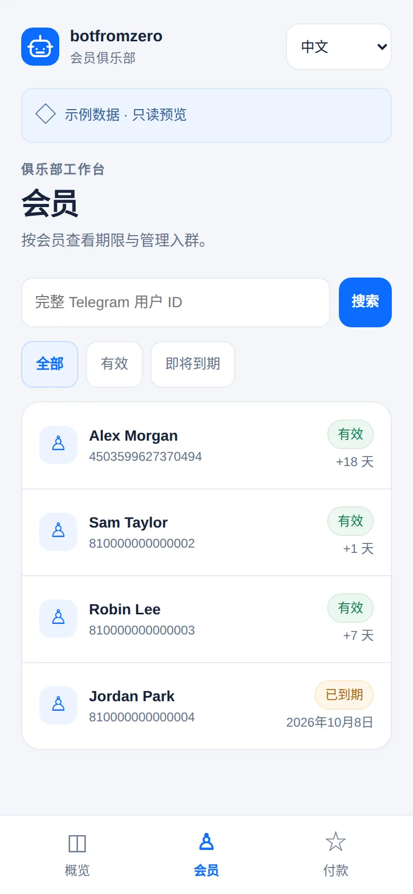This screenshot has width=413, height=894.
Task: Switch to the 会员 bottom tab
Action: click(206, 854)
